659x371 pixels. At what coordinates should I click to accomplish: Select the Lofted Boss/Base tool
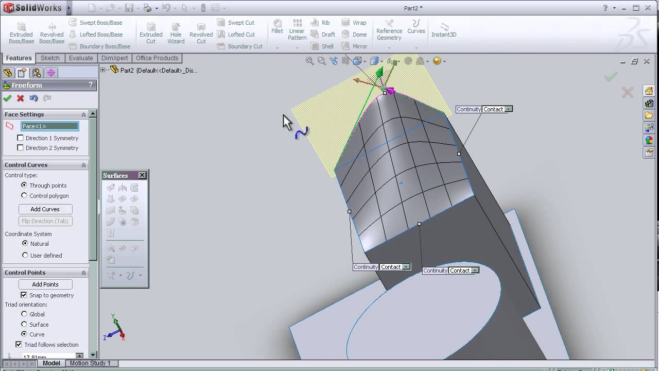pyautogui.click(x=96, y=35)
